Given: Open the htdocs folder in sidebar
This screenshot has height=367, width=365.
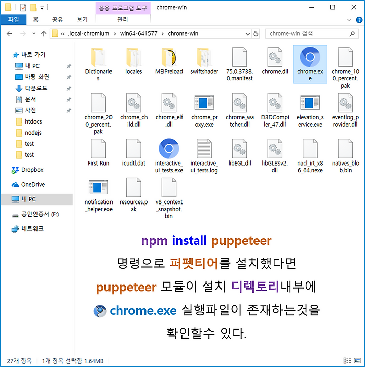Looking at the screenshot, I should [33, 121].
